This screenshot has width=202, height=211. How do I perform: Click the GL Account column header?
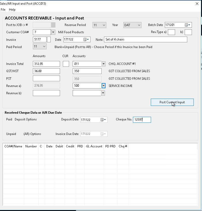(x=94, y=146)
